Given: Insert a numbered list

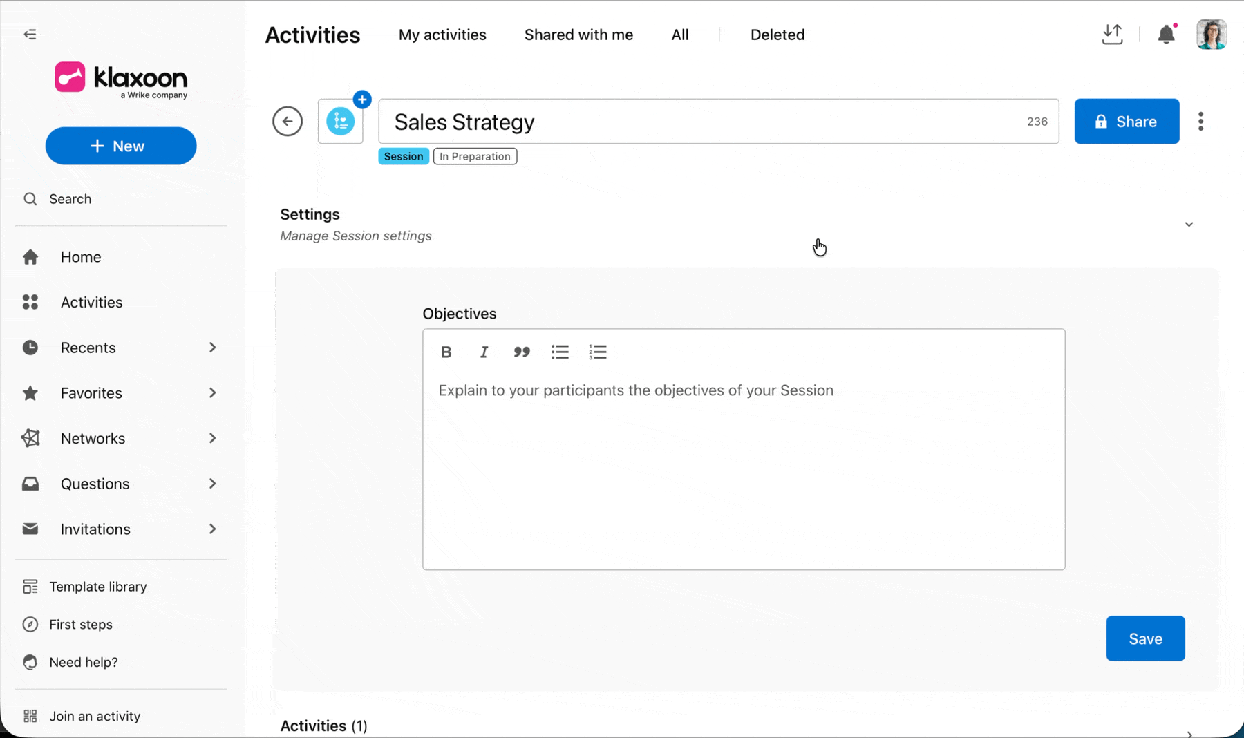Looking at the screenshot, I should click(598, 352).
